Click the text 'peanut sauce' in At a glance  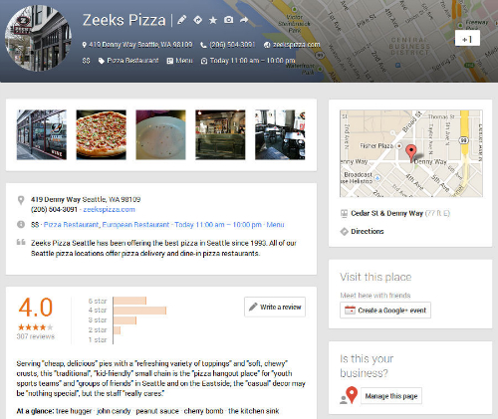pyautogui.click(x=157, y=411)
